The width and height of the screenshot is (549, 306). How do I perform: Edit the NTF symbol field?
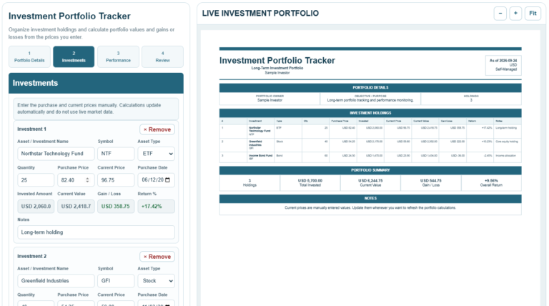pyautogui.click(x=116, y=154)
